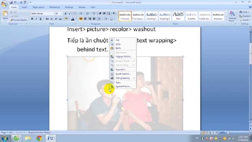Screen dimensions: 252x142
Task: Click the Grow Font icon
Action: click(66, 14)
